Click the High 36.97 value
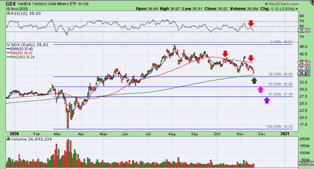The image size is (314, 169). (x=170, y=9)
